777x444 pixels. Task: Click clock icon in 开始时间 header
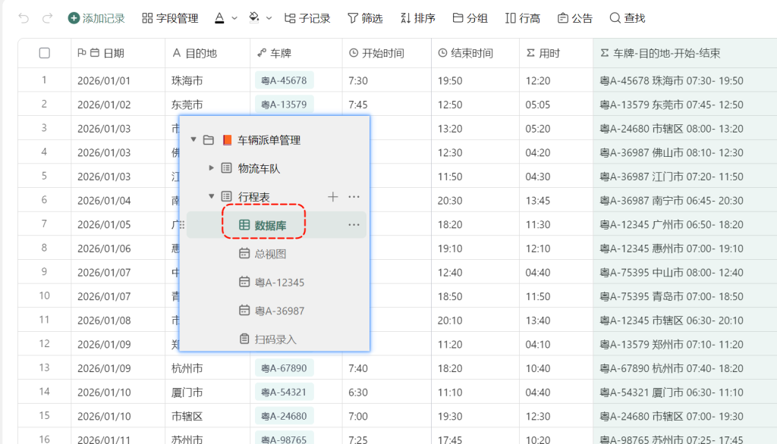click(x=354, y=52)
